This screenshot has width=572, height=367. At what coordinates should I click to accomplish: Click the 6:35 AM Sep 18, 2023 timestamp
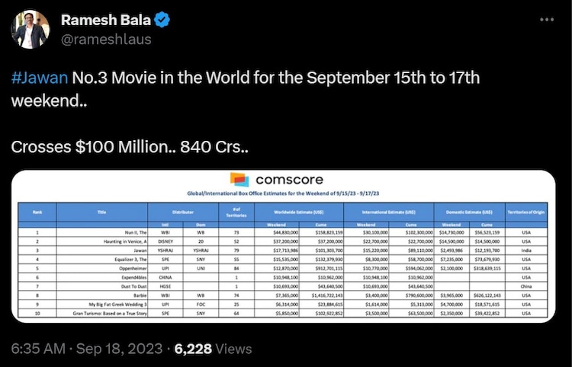point(85,349)
